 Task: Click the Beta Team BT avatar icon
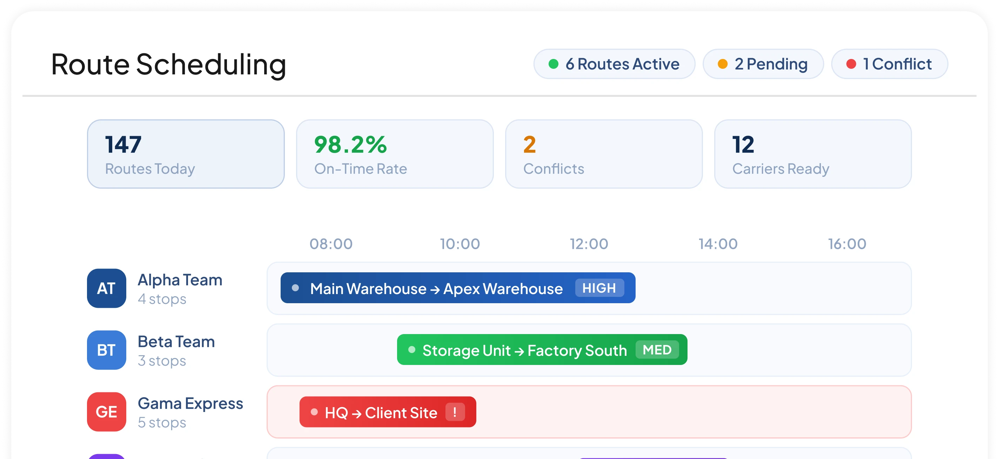tap(106, 350)
